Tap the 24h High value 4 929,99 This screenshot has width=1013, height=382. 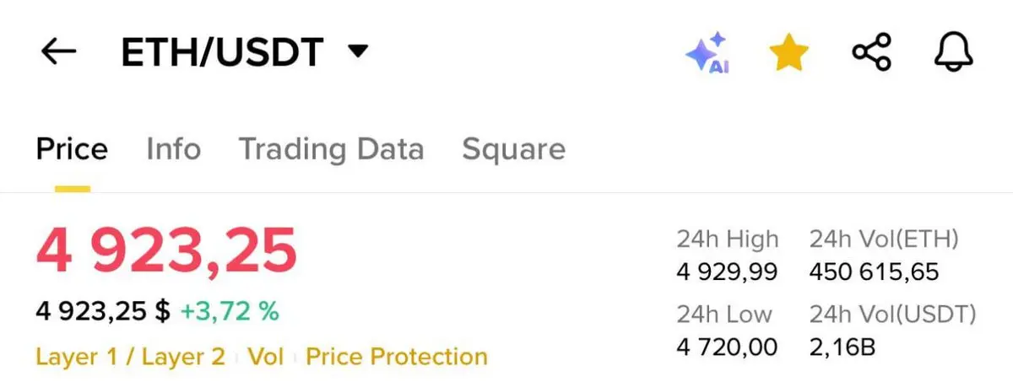click(x=727, y=272)
